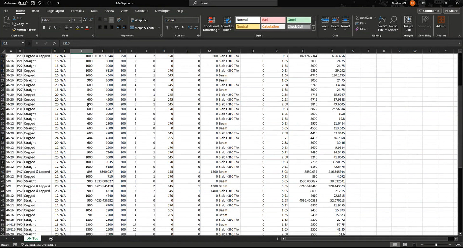This screenshot has width=463, height=248.
Task: Switch to the Formulas tab
Action: click(77, 11)
